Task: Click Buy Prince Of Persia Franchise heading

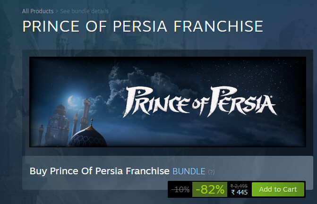Action: pyautogui.click(x=99, y=171)
